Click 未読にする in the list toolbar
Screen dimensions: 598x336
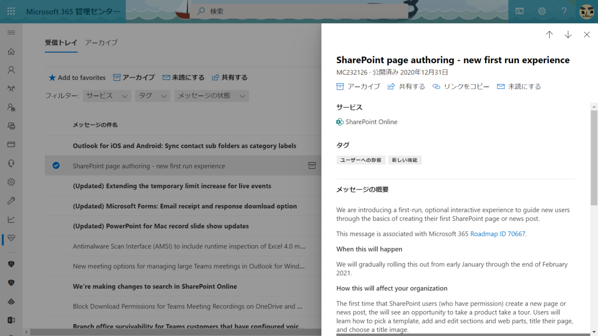coord(183,77)
